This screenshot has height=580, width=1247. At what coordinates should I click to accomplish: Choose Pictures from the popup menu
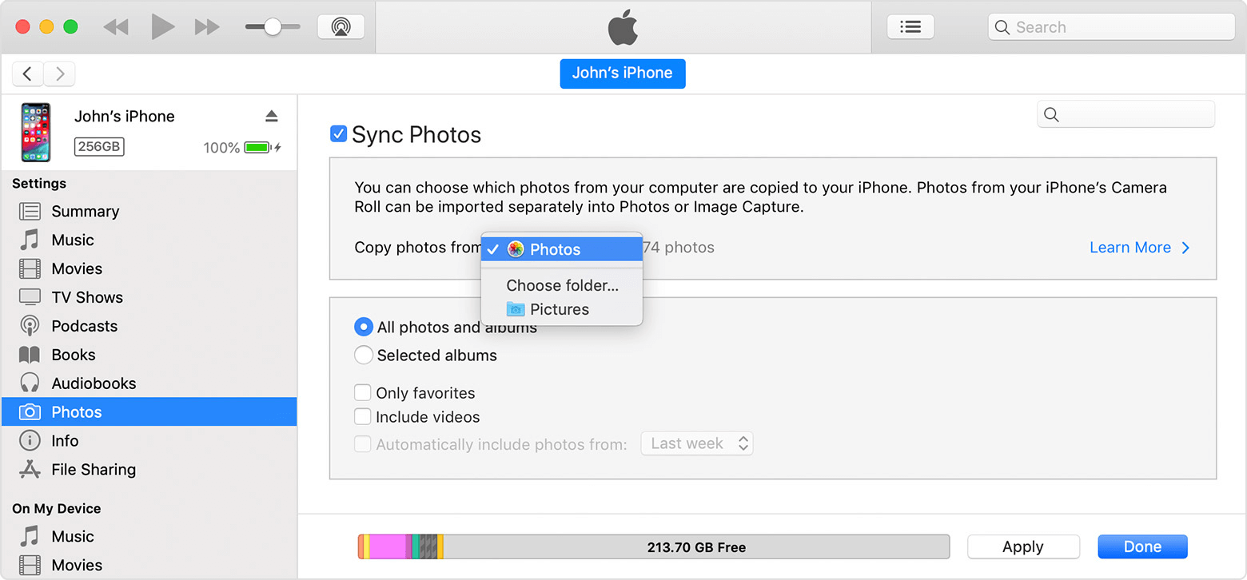(x=559, y=309)
